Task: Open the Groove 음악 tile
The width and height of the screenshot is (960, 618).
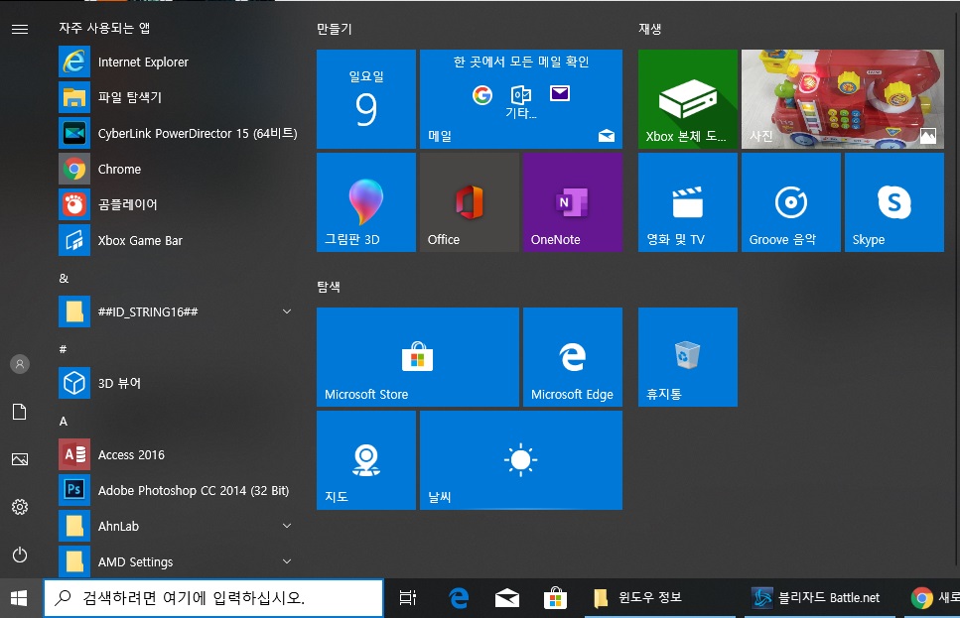Action: (791, 202)
